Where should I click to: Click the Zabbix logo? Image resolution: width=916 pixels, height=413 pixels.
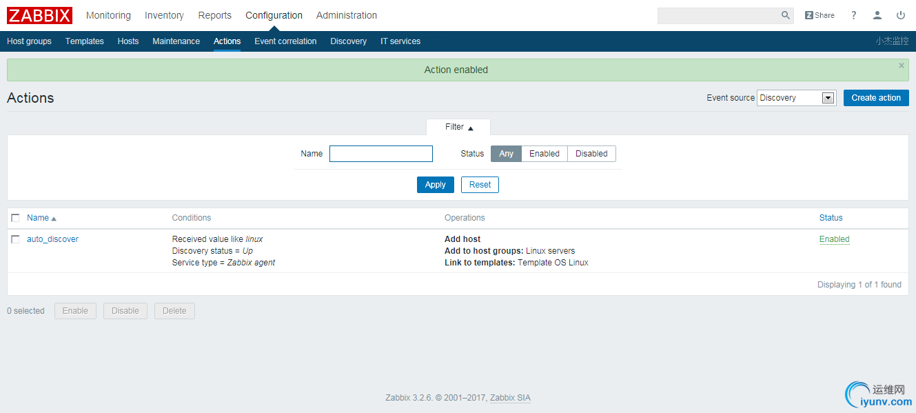click(x=39, y=15)
